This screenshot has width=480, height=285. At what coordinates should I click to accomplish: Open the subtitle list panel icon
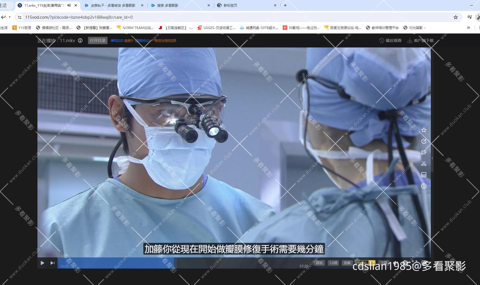coord(424,175)
